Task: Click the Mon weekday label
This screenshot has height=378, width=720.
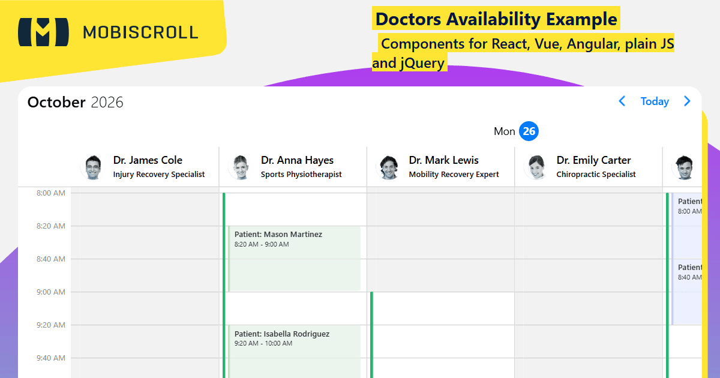Action: click(505, 131)
